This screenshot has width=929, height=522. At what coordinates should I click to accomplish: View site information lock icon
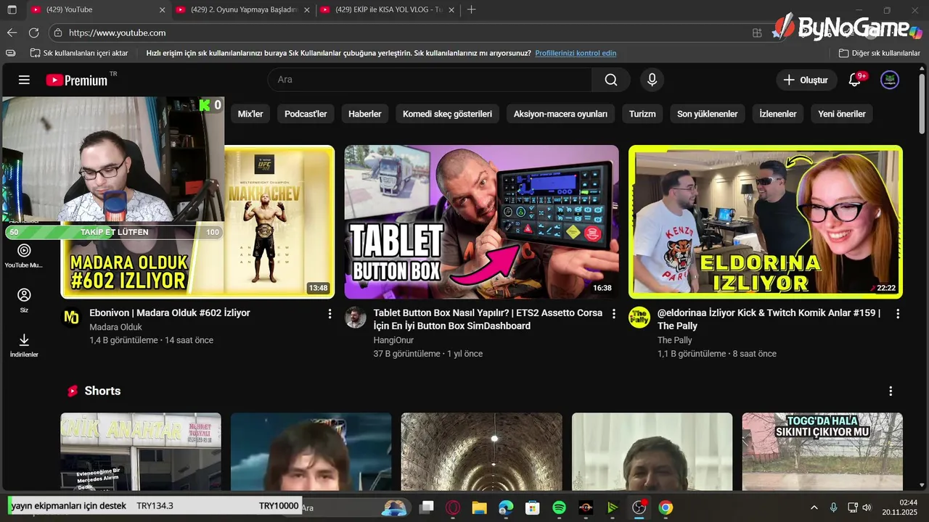click(59, 33)
